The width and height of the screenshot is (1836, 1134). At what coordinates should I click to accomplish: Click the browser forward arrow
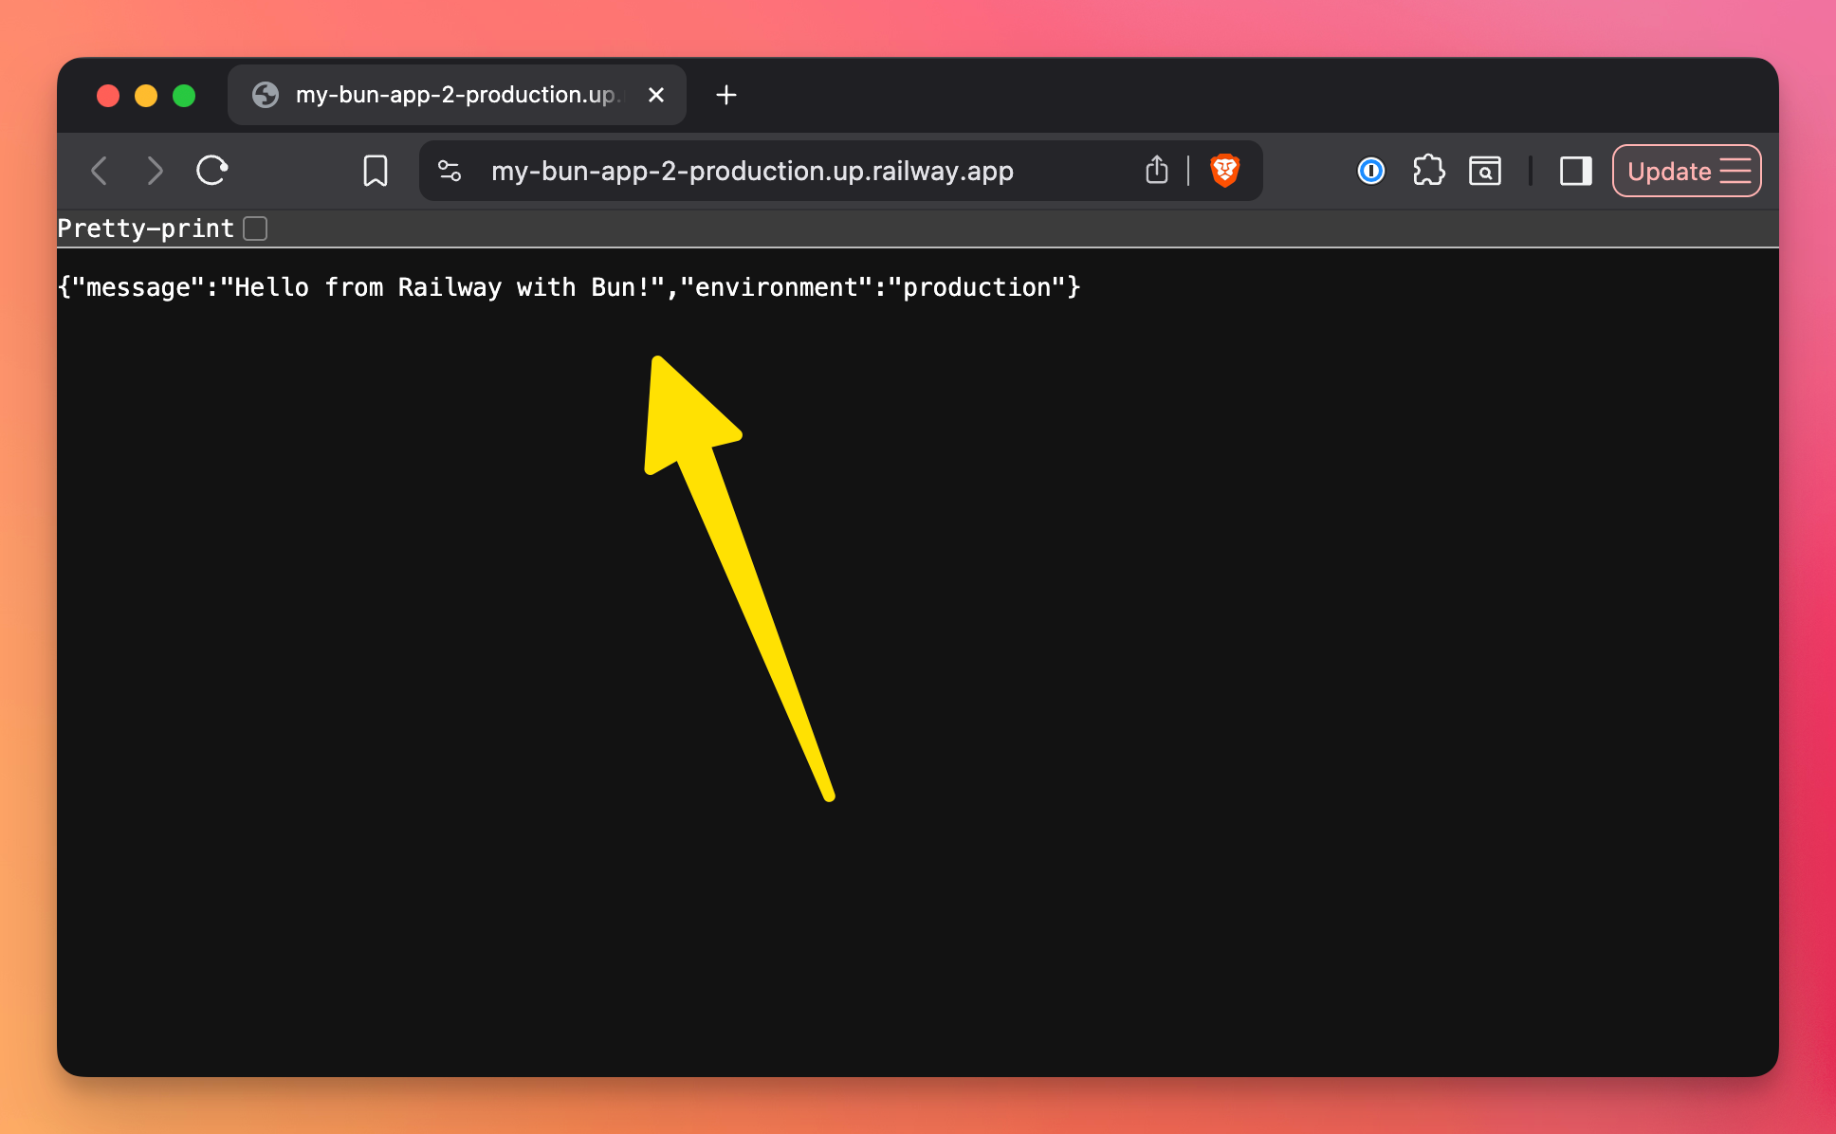point(156,171)
